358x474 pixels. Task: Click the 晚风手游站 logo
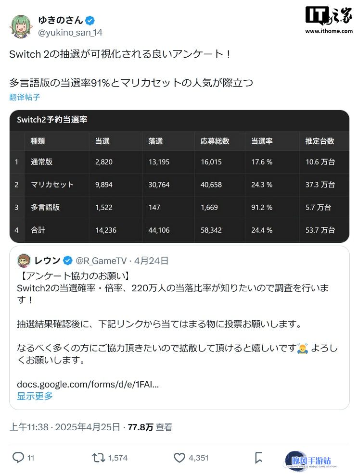pyautogui.click(x=311, y=461)
